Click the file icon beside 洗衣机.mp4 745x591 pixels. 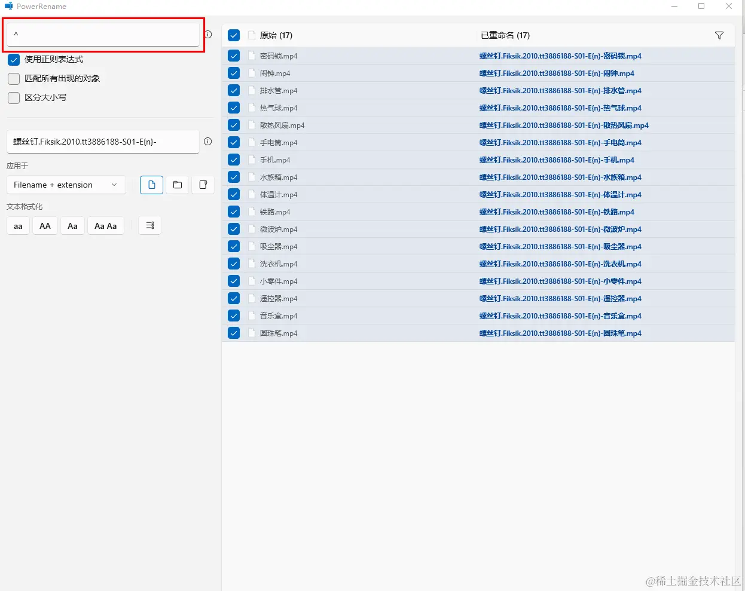[x=252, y=264]
